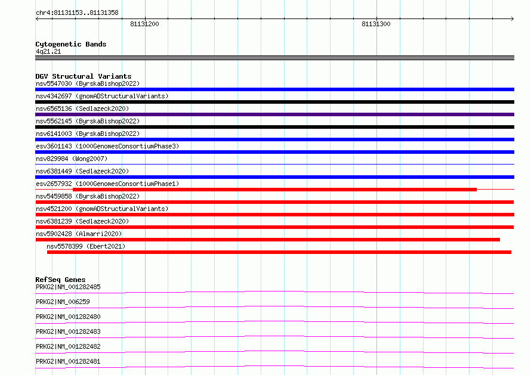Select the red bar of nsv6381239

click(274, 227)
